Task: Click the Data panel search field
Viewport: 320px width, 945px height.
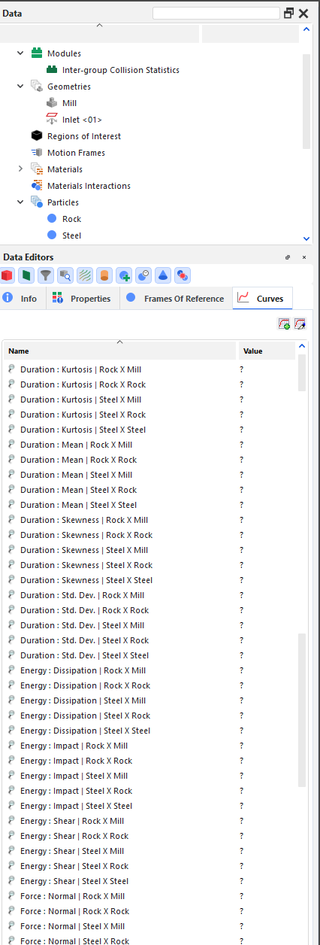Action: tap(216, 14)
